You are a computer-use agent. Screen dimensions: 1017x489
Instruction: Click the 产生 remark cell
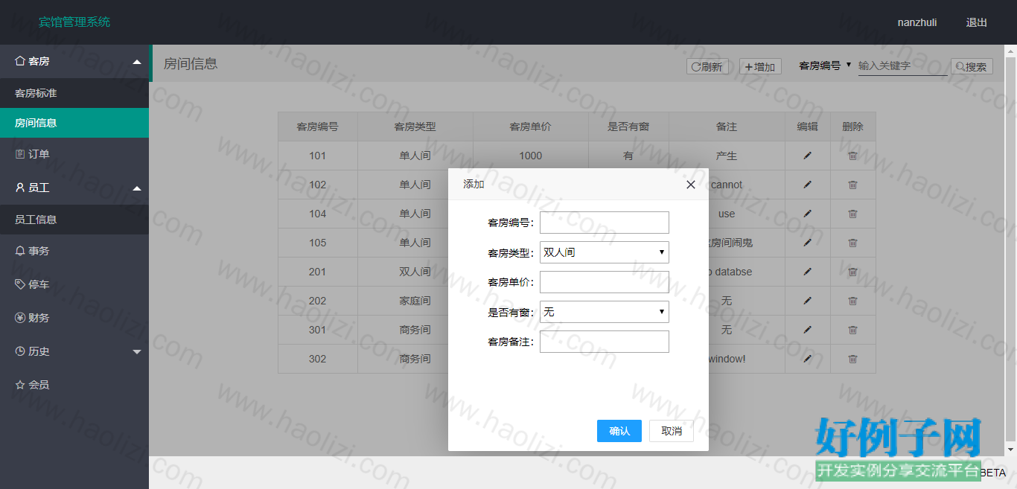point(727,156)
